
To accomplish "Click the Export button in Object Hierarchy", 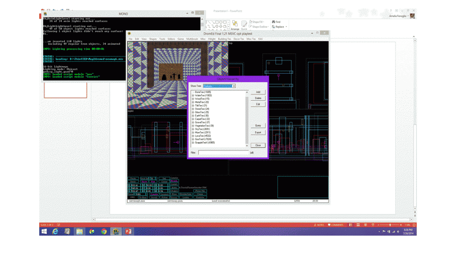I will point(258,133).
